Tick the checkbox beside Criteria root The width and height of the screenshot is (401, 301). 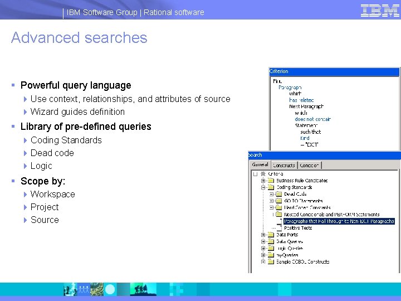(255, 174)
